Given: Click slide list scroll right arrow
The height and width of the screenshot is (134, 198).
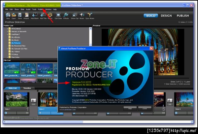Looking at the screenshot, I should [192, 122].
